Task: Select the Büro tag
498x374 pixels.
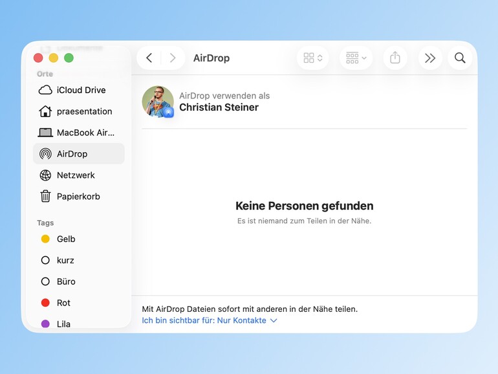Action: click(x=79, y=281)
